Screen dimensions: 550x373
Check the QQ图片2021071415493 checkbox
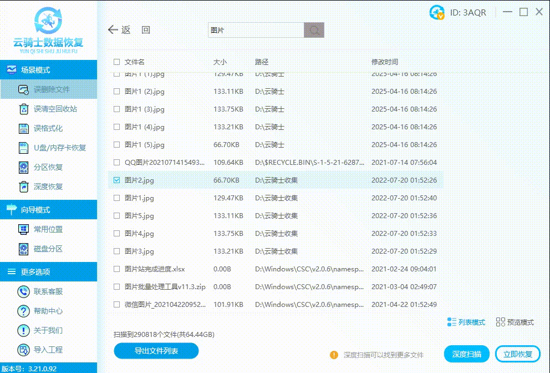pos(117,162)
